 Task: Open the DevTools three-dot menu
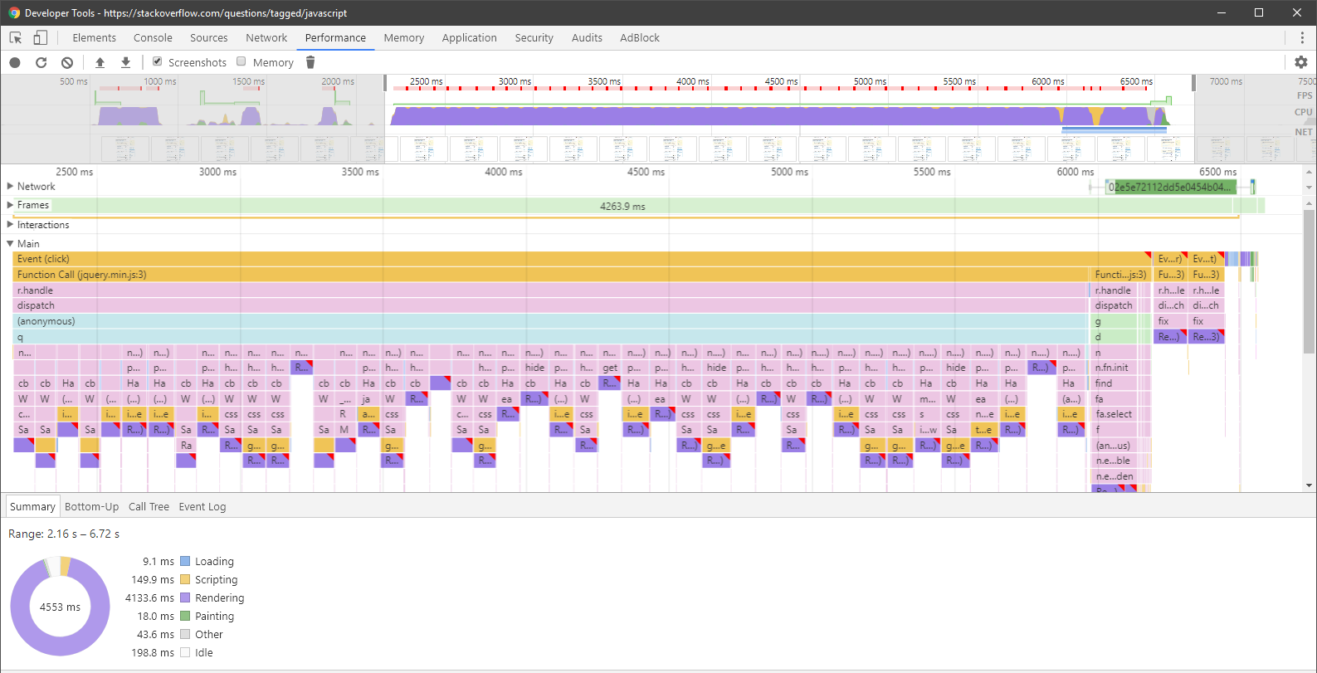tap(1302, 37)
